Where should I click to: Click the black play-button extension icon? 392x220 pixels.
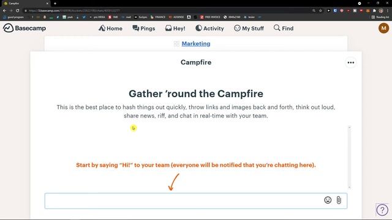tap(328, 10)
